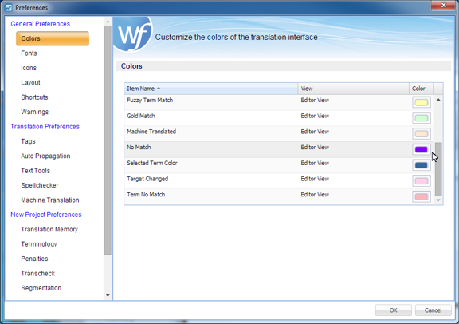The image size is (459, 324).
Task: Open the Fuzzy Term Match yellow color swatch
Action: pyautogui.click(x=422, y=102)
